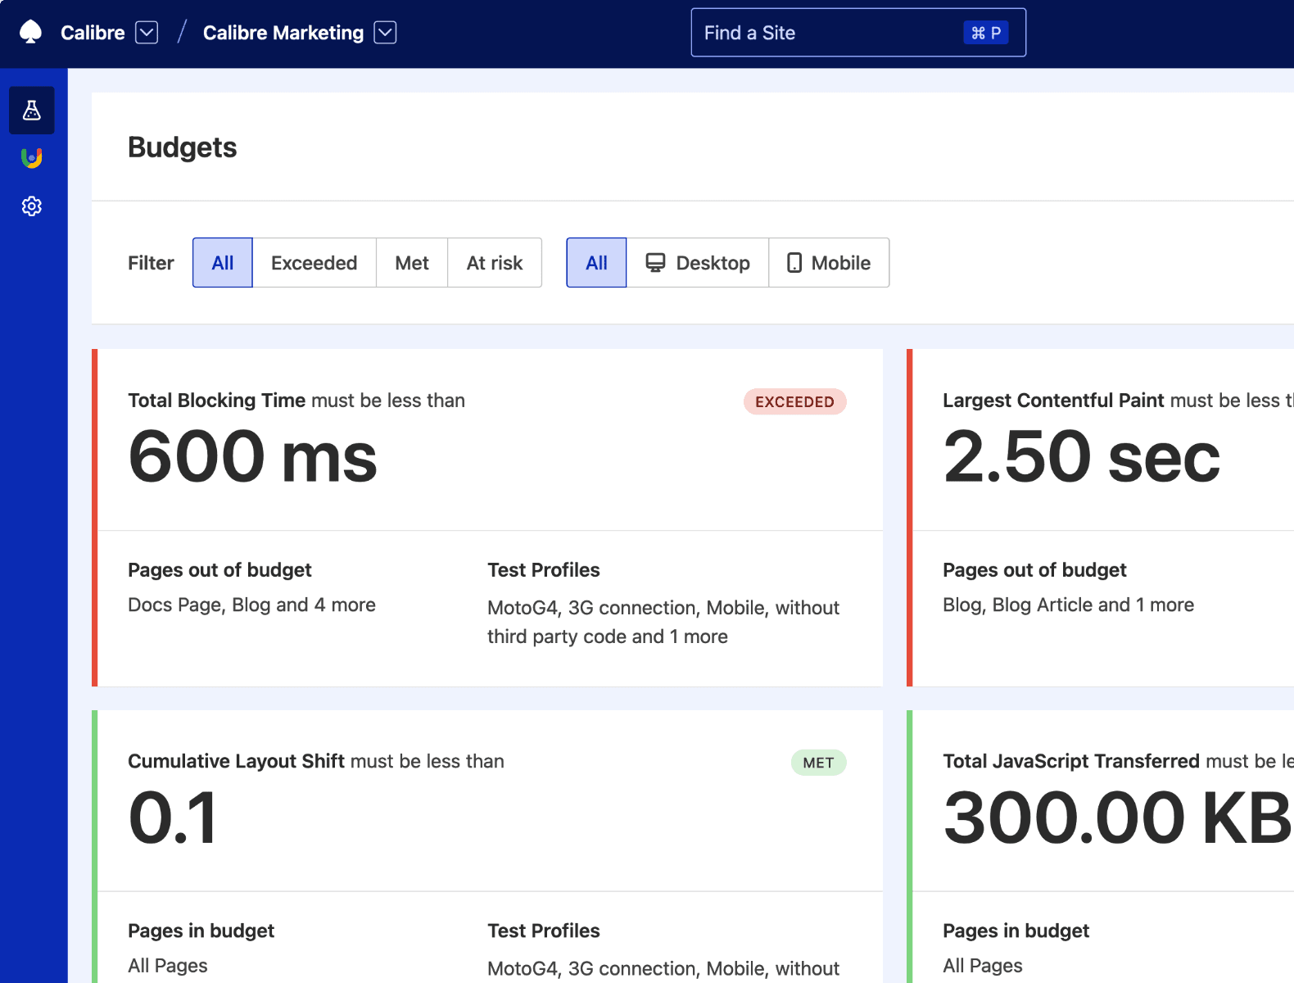This screenshot has height=983, width=1294.
Task: Open the colorful shield icon in sidebar
Action: (x=32, y=158)
